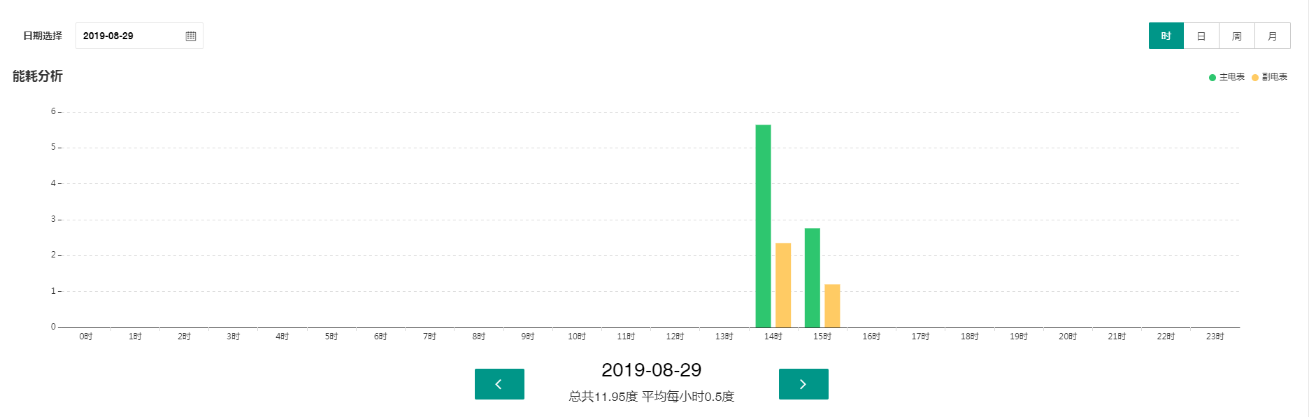Click the date input showing 2019-08-29
The width and height of the screenshot is (1309, 417).
click(x=129, y=36)
